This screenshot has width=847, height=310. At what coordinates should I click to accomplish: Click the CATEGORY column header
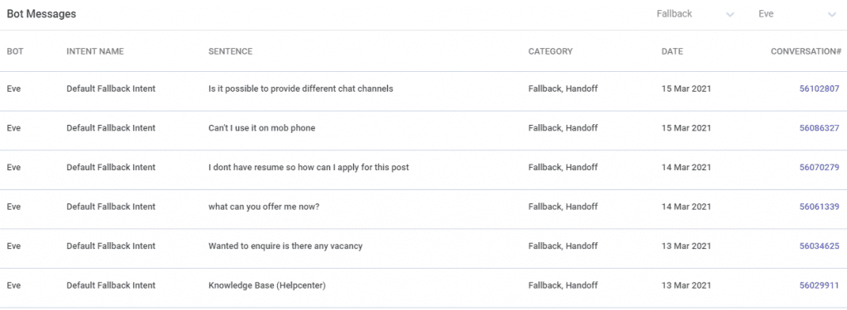point(550,51)
